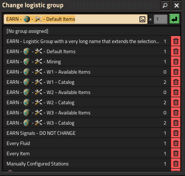Delete the 'W3 - Available Items' group

(176, 113)
